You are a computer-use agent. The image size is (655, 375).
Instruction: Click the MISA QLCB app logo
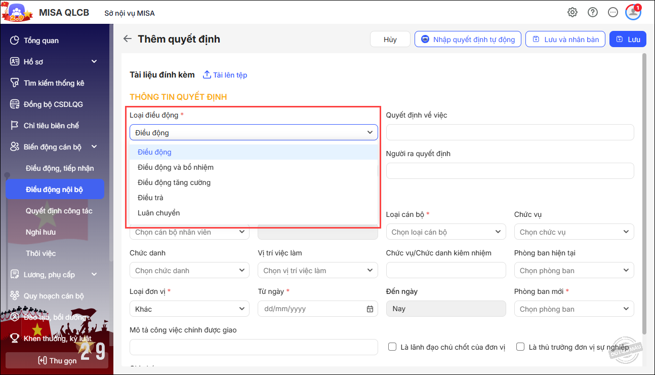(x=17, y=12)
